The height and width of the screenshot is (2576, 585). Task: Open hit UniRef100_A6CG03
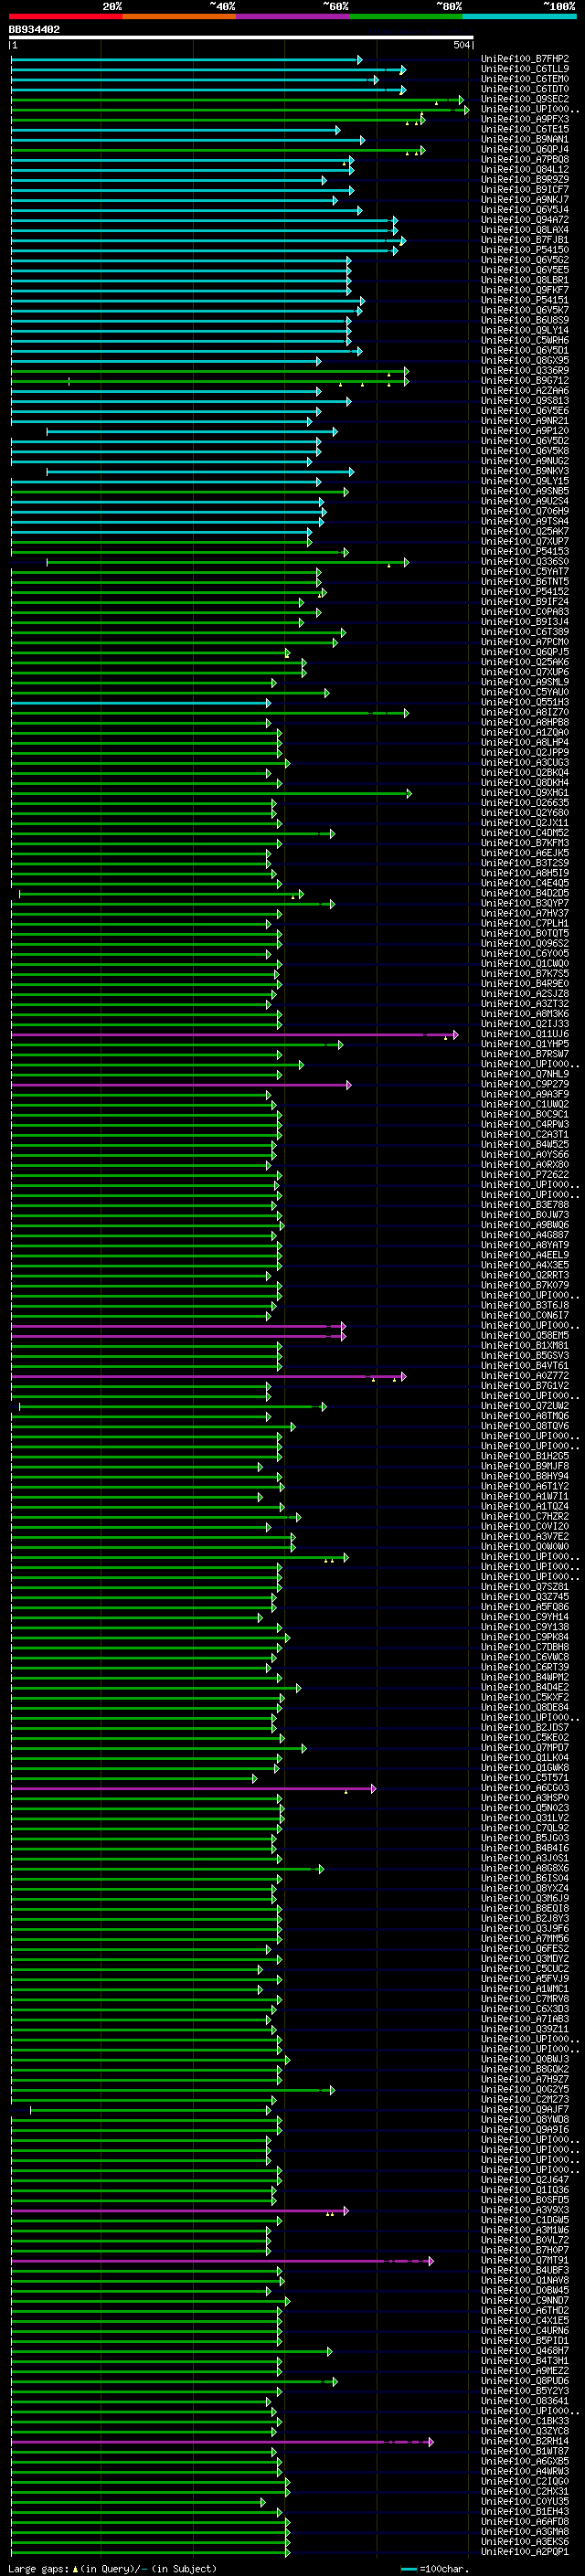(x=524, y=1789)
